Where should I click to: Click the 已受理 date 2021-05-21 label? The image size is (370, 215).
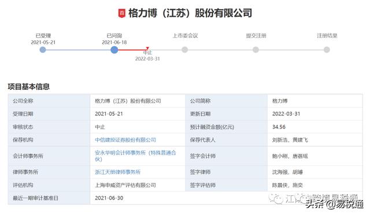click(43, 42)
